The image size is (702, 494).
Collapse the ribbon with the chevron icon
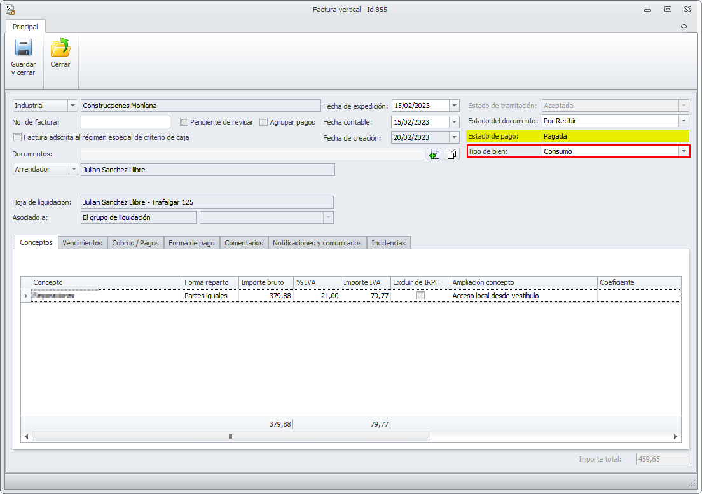point(684,26)
